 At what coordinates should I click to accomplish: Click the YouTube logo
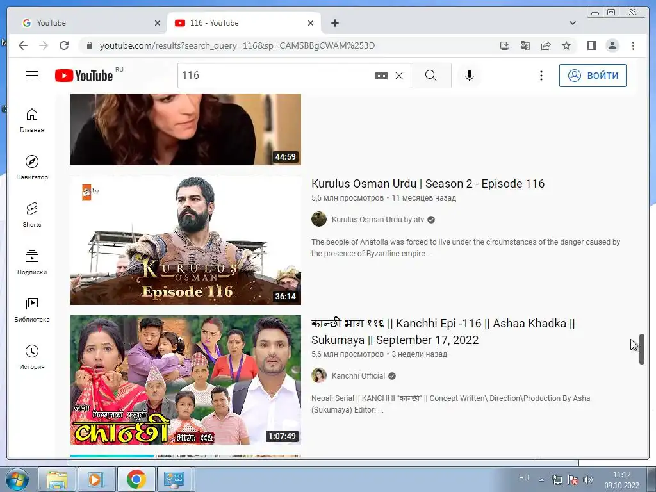tap(84, 76)
